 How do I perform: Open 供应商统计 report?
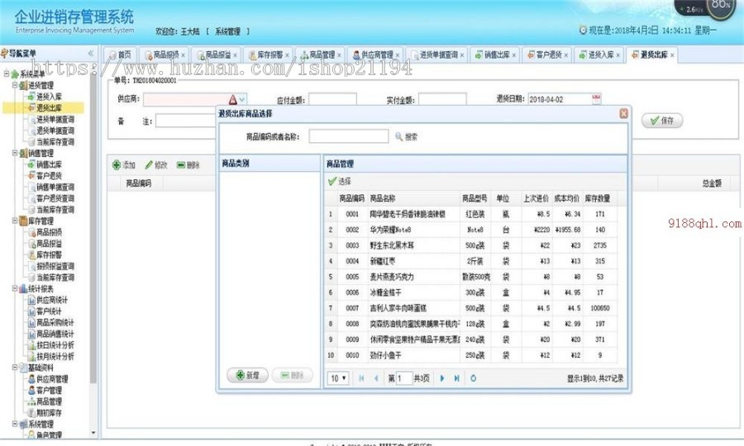(x=52, y=300)
